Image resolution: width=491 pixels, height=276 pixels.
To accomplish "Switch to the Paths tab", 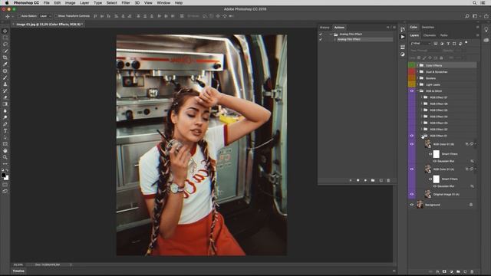I will (x=443, y=35).
